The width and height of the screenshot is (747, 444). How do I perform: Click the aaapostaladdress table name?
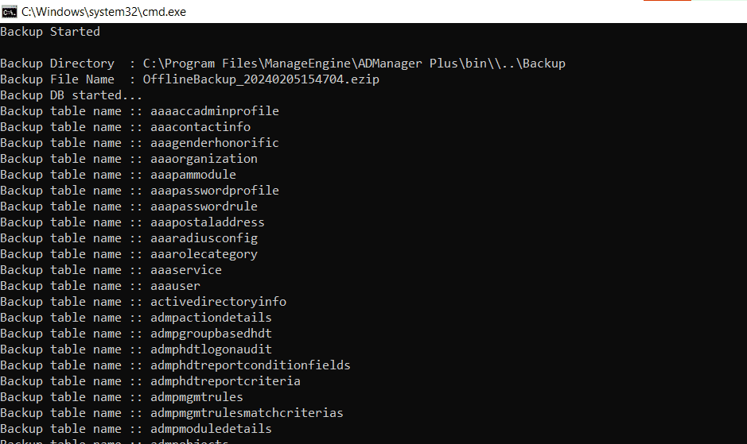207,222
